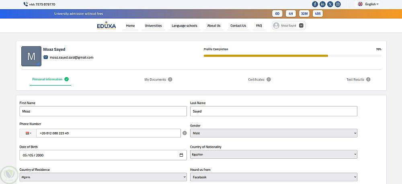
Task: Click the EDUXA logo
Action: [x=106, y=26]
